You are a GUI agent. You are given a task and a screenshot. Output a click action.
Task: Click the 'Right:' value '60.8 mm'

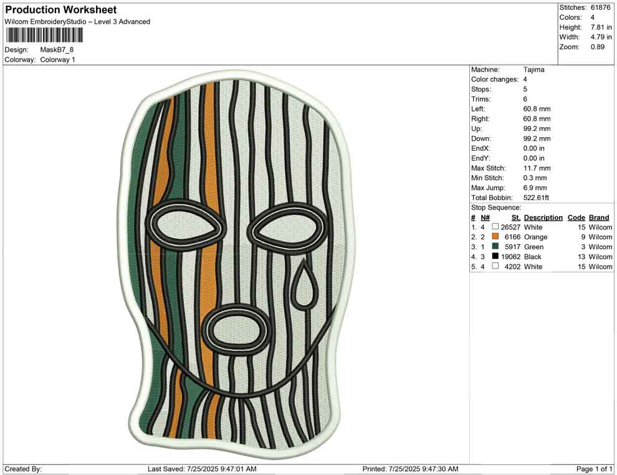(537, 119)
